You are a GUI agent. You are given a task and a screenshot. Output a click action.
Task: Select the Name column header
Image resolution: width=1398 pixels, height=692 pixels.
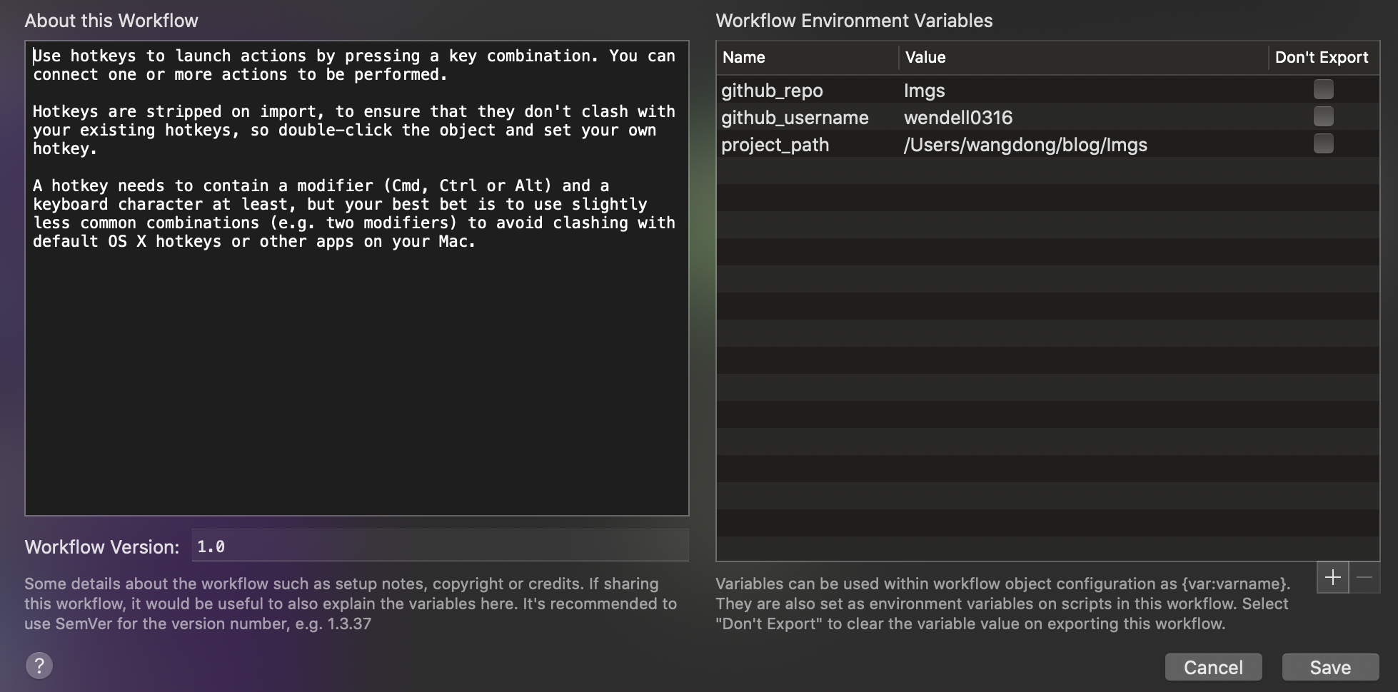point(744,58)
